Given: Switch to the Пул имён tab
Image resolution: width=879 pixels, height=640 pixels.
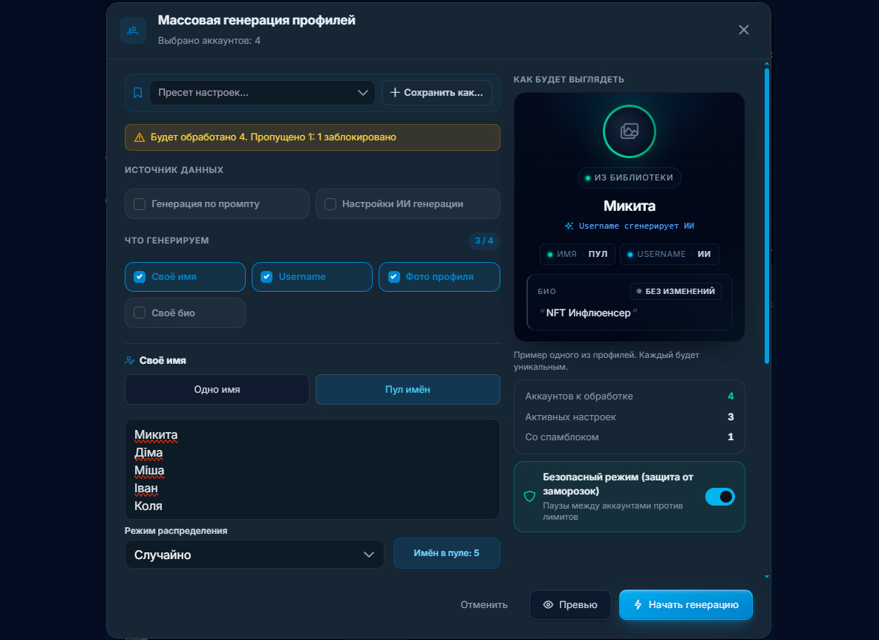Looking at the screenshot, I should tap(408, 390).
